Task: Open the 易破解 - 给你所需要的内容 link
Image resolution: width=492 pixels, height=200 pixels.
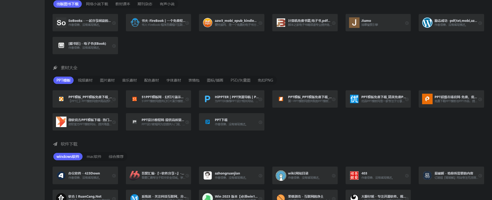Action: click(454, 173)
